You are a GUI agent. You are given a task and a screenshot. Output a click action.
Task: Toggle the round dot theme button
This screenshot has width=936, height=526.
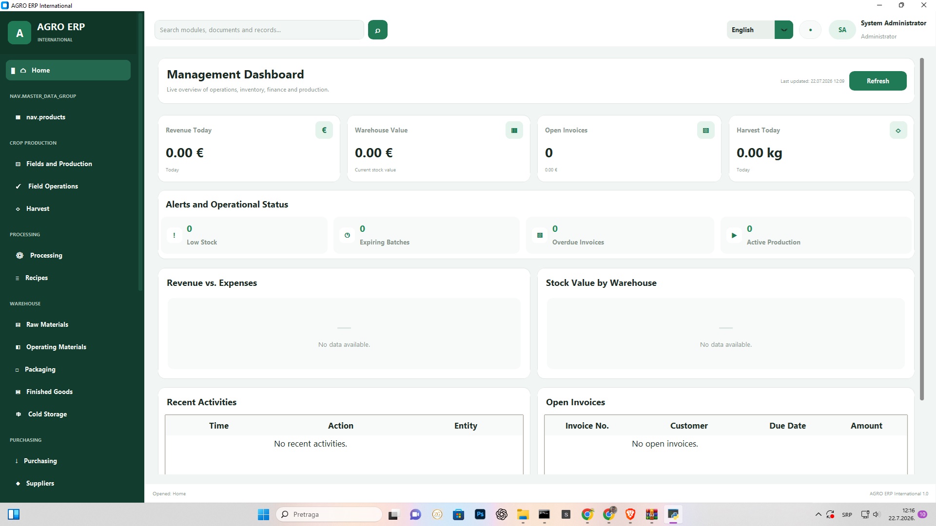click(810, 30)
